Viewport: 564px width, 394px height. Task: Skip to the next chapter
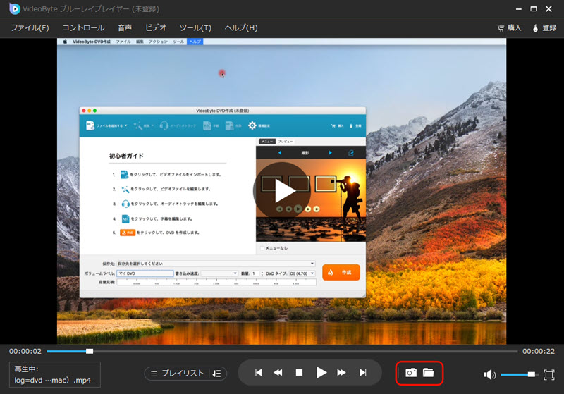pos(363,373)
